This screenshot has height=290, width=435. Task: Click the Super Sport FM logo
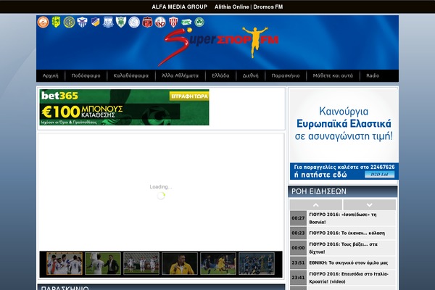[x=218, y=46]
